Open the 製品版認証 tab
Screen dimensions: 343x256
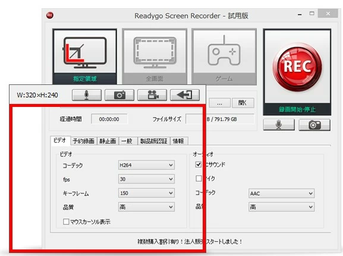click(x=154, y=141)
